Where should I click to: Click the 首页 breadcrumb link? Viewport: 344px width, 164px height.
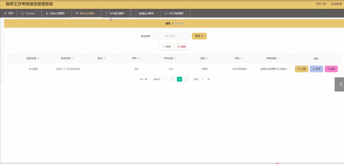(168, 23)
